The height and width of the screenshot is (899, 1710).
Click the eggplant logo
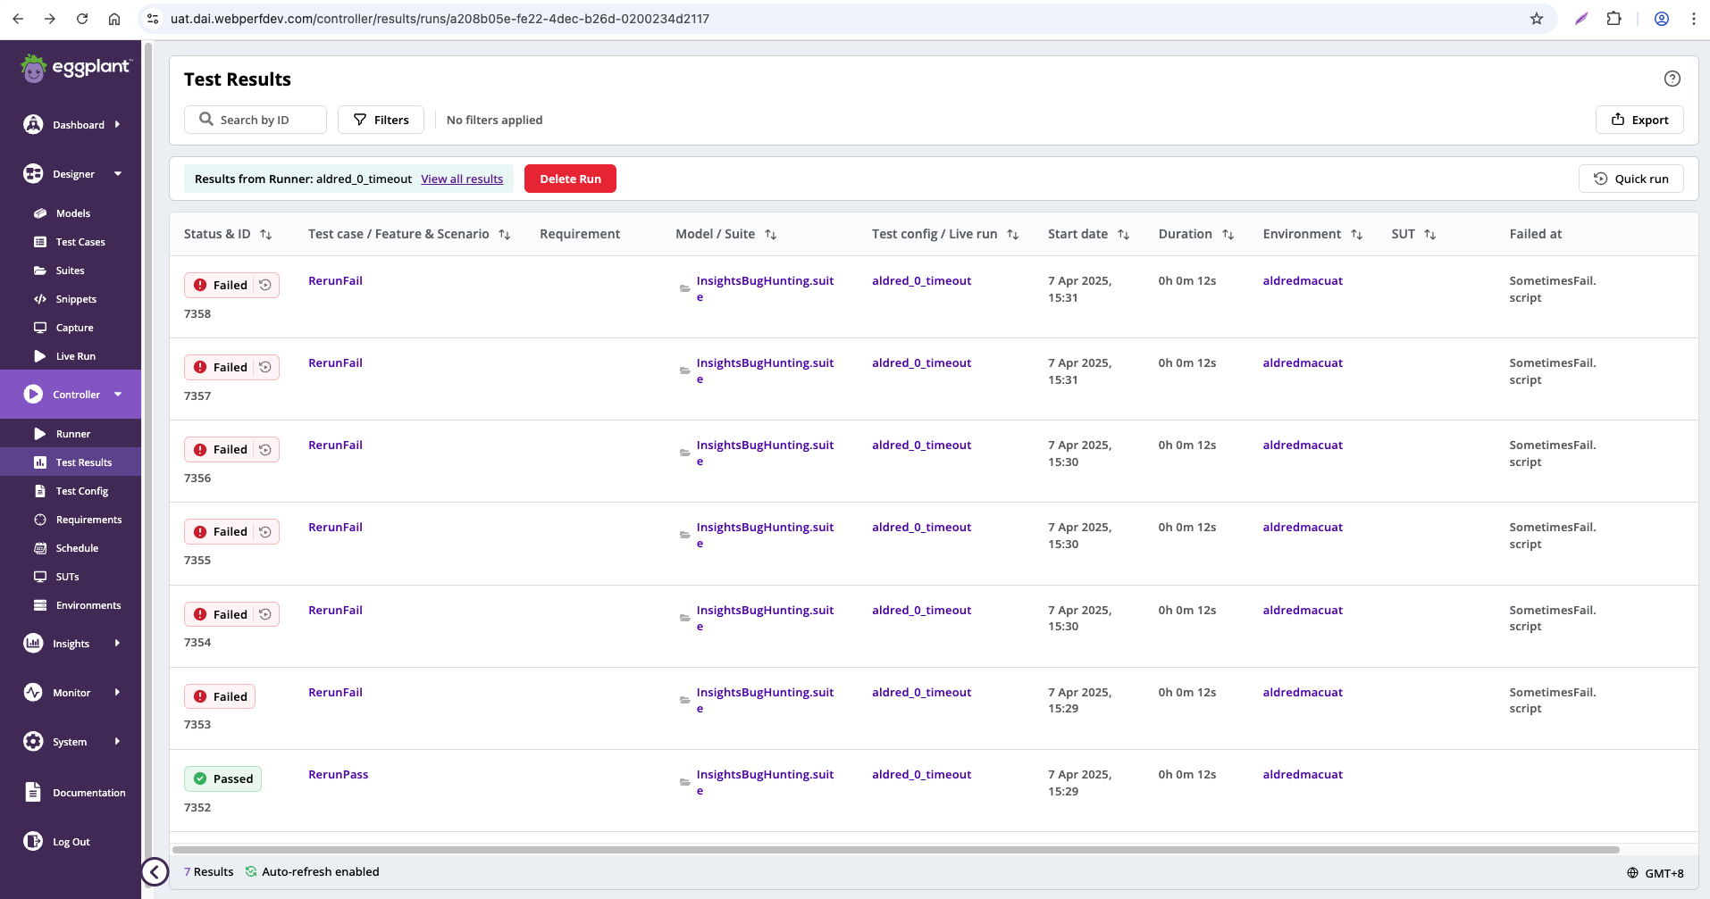76,68
